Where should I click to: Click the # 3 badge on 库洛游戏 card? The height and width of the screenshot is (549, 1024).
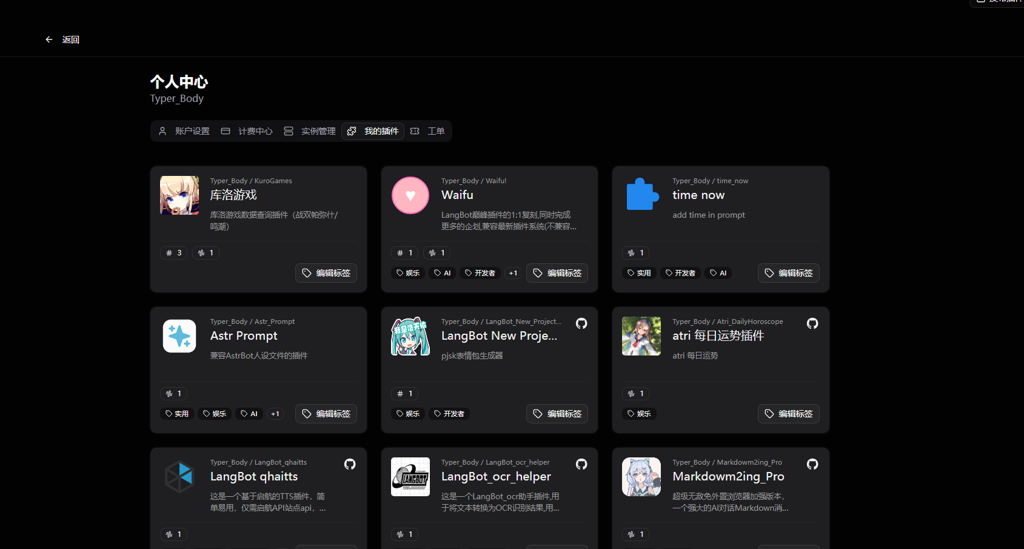coord(174,253)
